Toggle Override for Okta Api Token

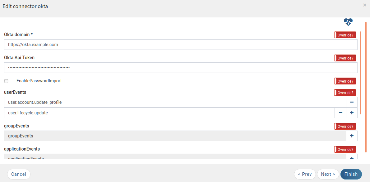click(345, 58)
